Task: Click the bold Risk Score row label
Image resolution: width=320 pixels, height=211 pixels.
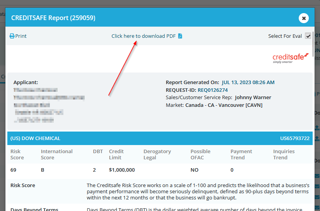Action: [x=23, y=185]
